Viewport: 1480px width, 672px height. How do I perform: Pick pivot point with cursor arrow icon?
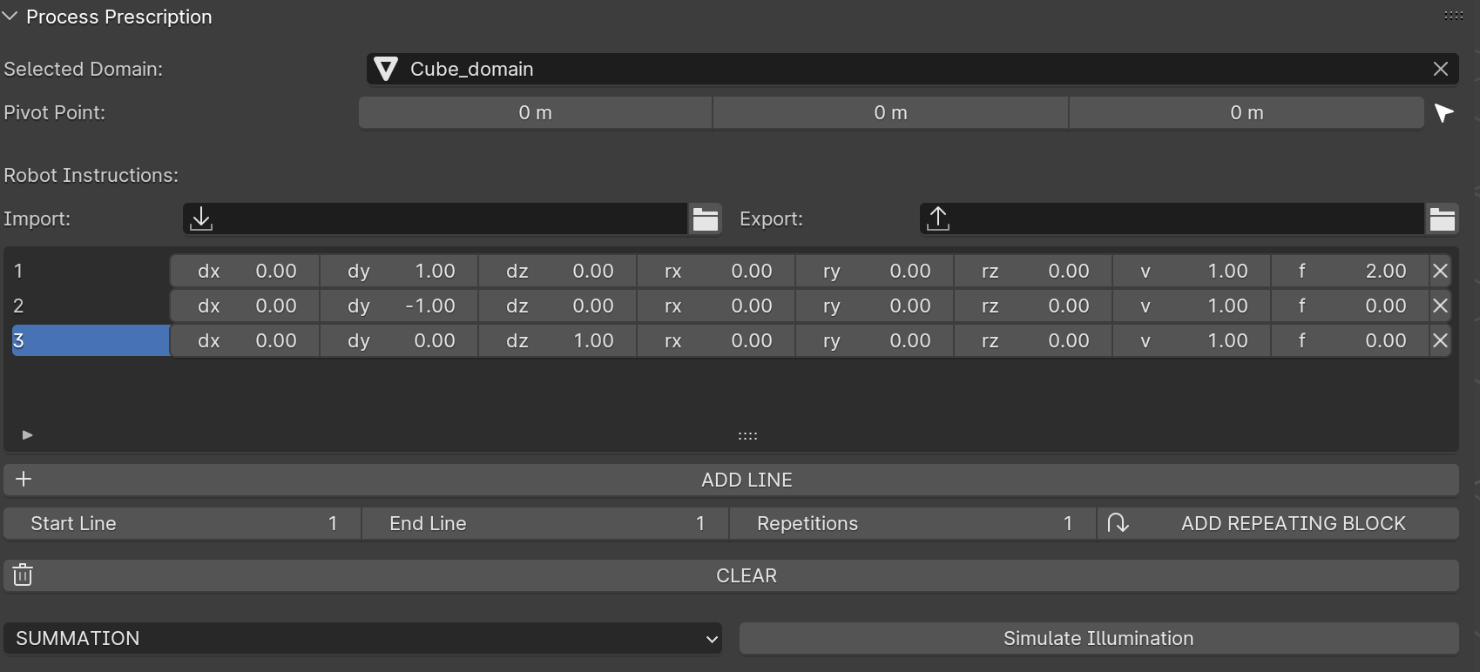[1443, 112]
